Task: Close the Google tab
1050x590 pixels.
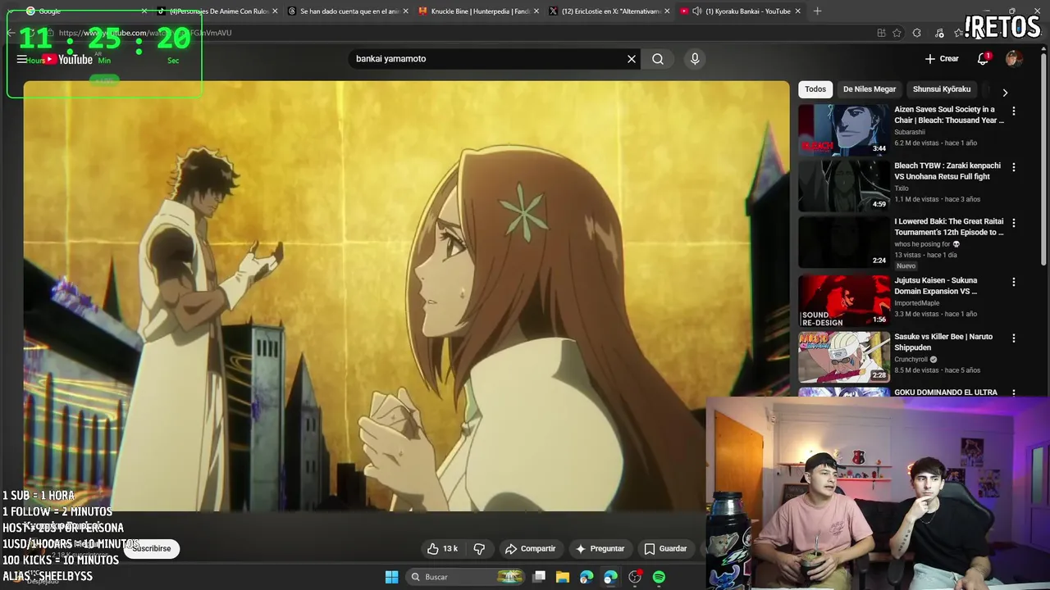Action: point(144,11)
